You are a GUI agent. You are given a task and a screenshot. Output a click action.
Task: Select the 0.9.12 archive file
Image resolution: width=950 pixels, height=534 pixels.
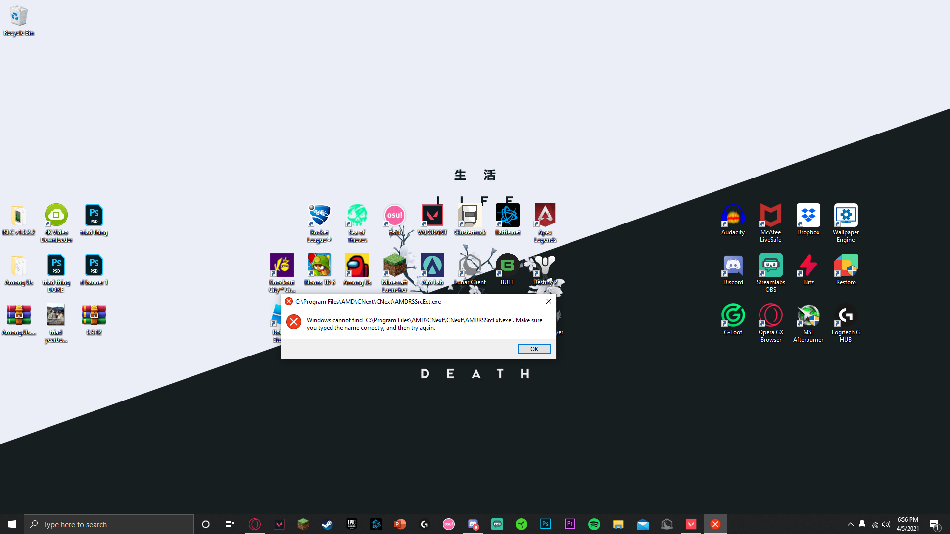tap(94, 320)
